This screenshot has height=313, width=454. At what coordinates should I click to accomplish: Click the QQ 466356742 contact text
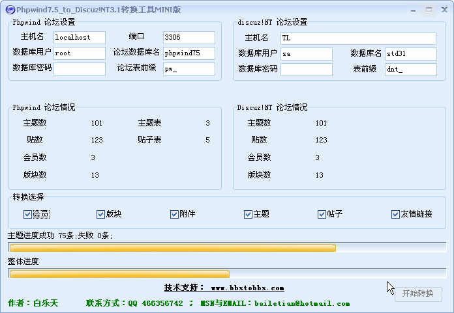pyautogui.click(x=155, y=303)
